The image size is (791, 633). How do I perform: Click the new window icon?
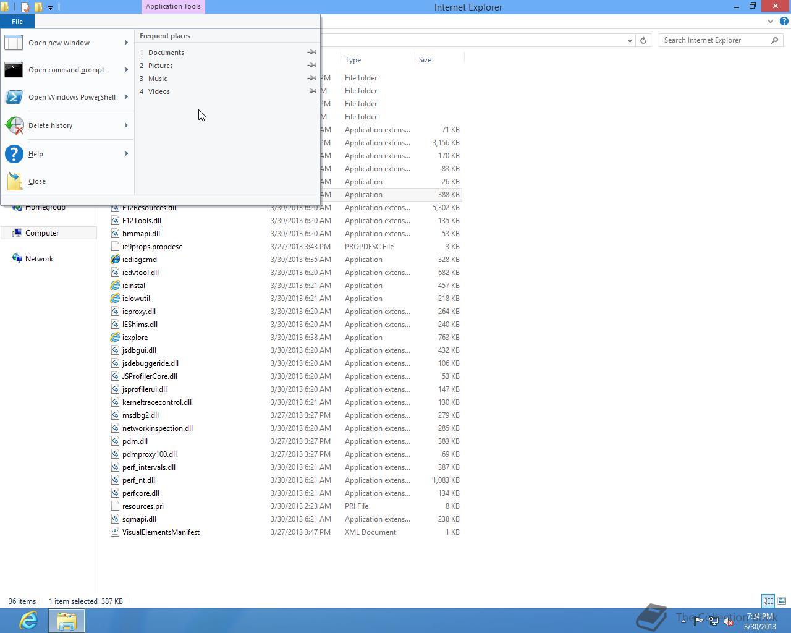[x=14, y=43]
